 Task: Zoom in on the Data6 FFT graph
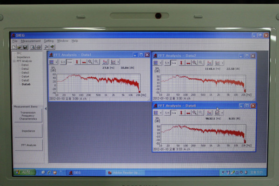[194, 113]
